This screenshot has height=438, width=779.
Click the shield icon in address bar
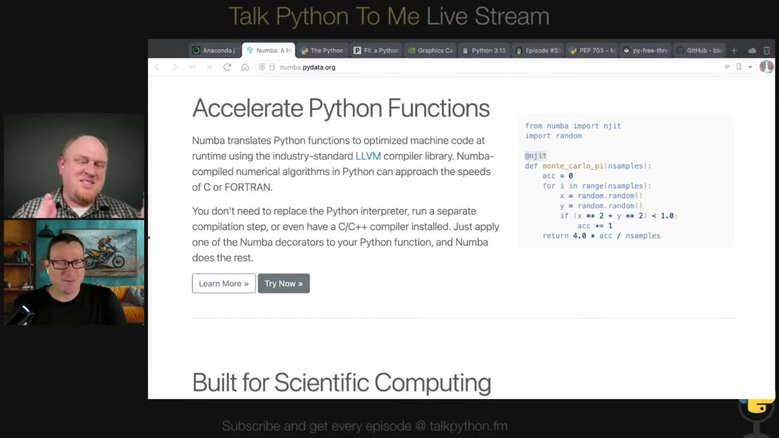(262, 67)
